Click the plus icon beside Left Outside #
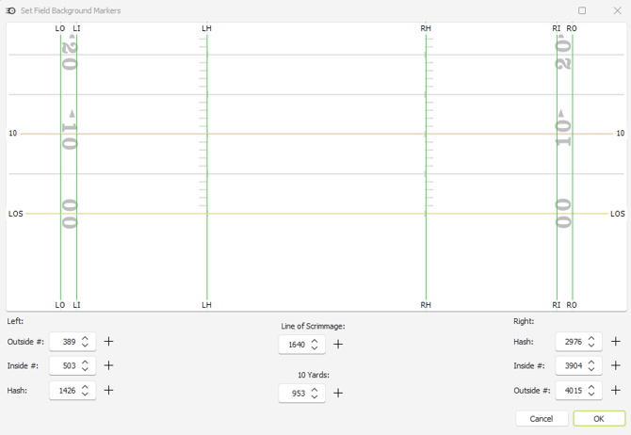 108,341
